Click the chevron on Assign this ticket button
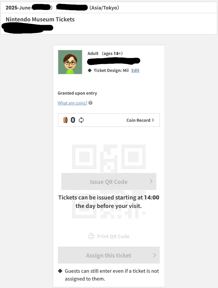218x288 pixels. click(x=155, y=255)
